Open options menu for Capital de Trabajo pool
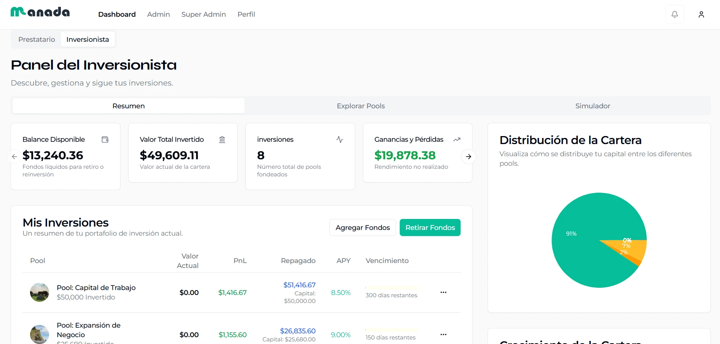 point(443,292)
